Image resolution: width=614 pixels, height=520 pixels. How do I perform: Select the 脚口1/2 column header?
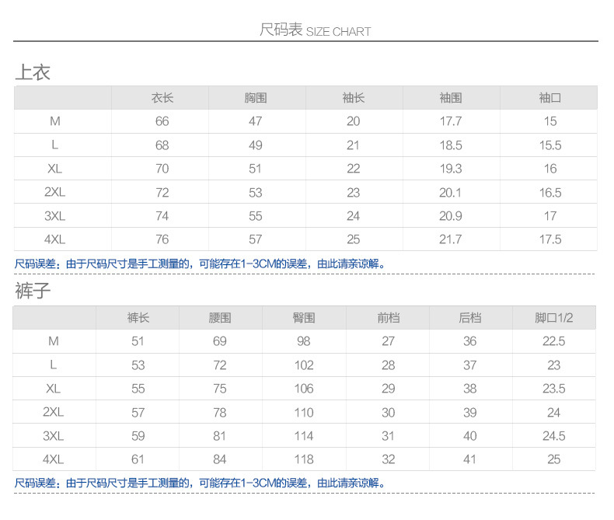553,318
